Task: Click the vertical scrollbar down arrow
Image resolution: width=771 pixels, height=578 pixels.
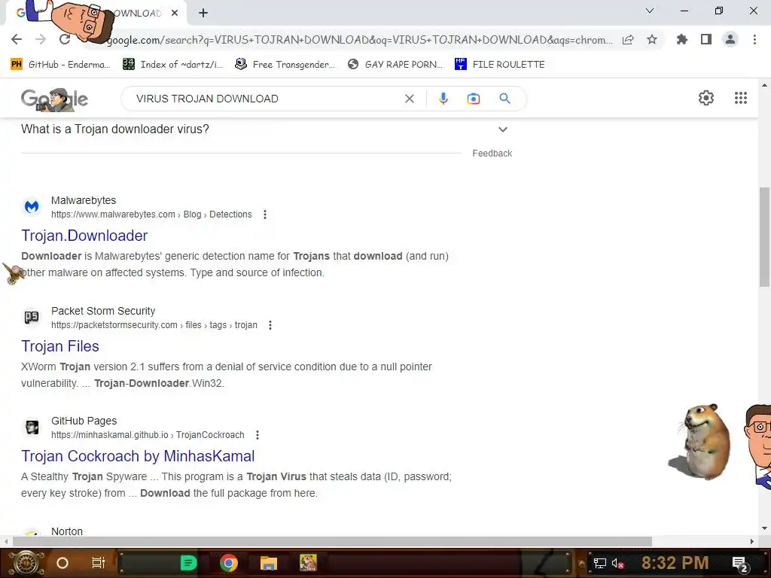Action: pyautogui.click(x=764, y=528)
